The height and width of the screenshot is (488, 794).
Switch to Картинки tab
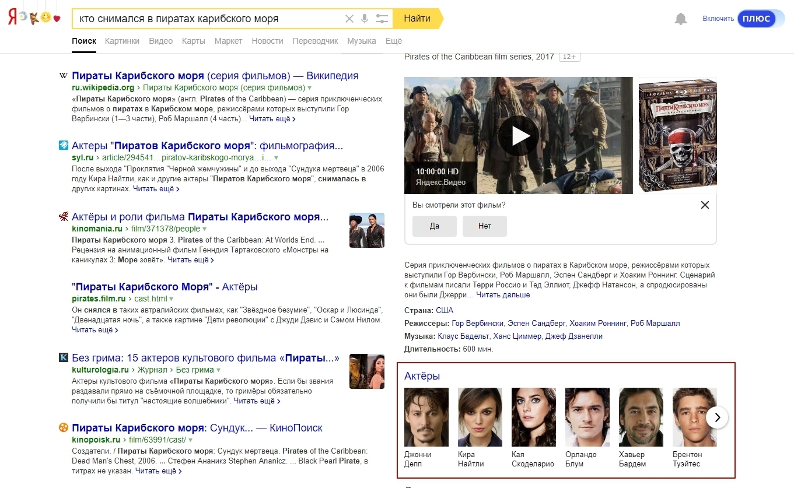pos(122,41)
